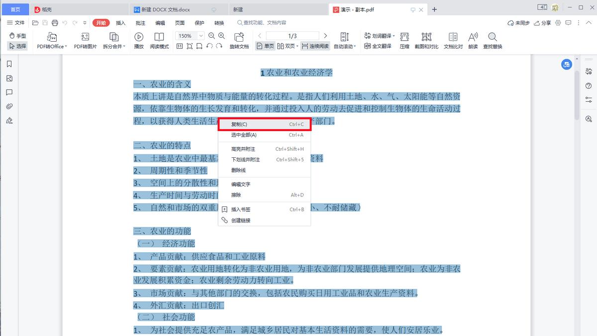Screen dimensions: 597x336
Task: Open the bookmark panel in left sidebar
Action: [x=10, y=64]
